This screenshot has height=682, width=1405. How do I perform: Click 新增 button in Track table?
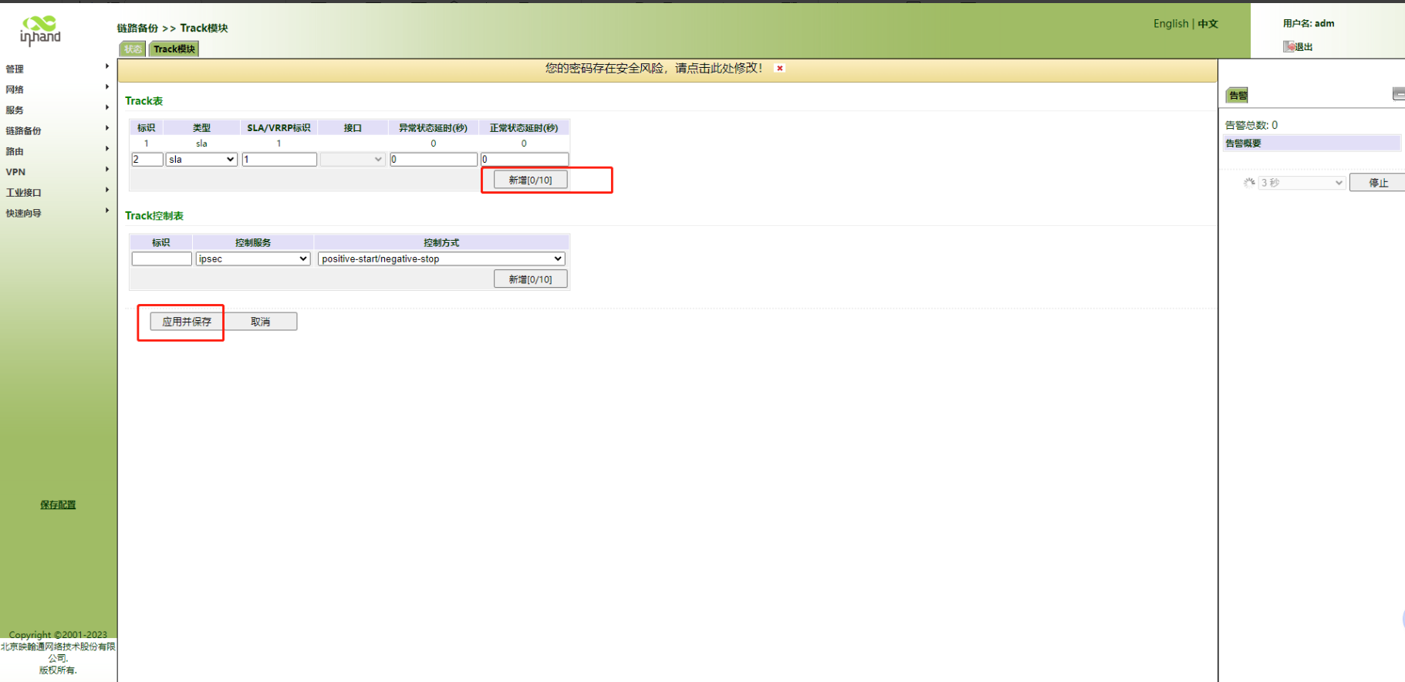tap(530, 180)
